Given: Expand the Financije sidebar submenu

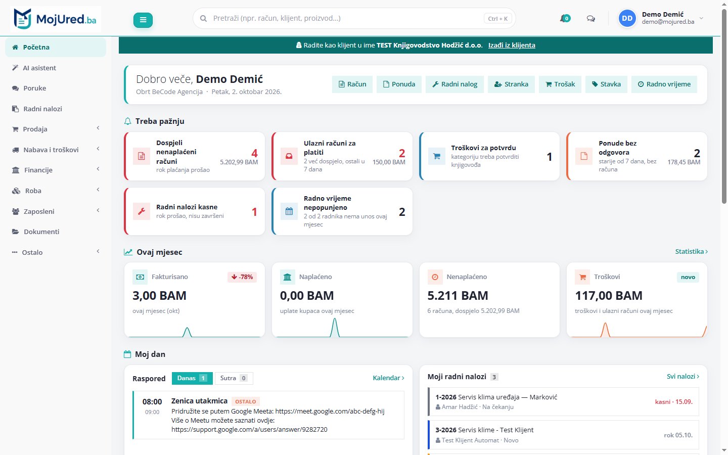Looking at the screenshot, I should (x=56, y=170).
